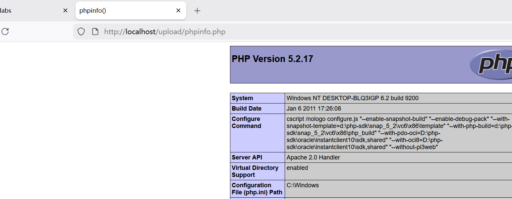The height and width of the screenshot is (199, 512).
Task: Select the PHP Version 5.2.17 heading
Action: (x=272, y=59)
